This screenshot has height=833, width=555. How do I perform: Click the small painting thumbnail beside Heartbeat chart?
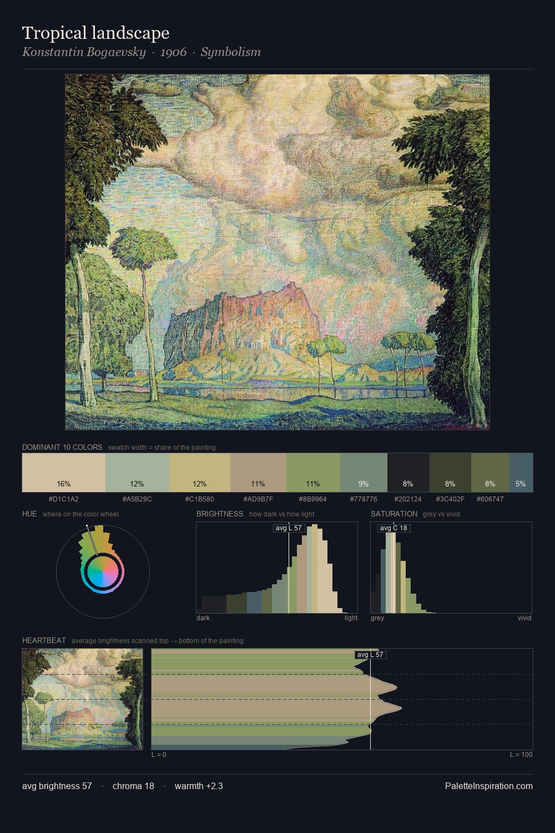click(x=82, y=699)
